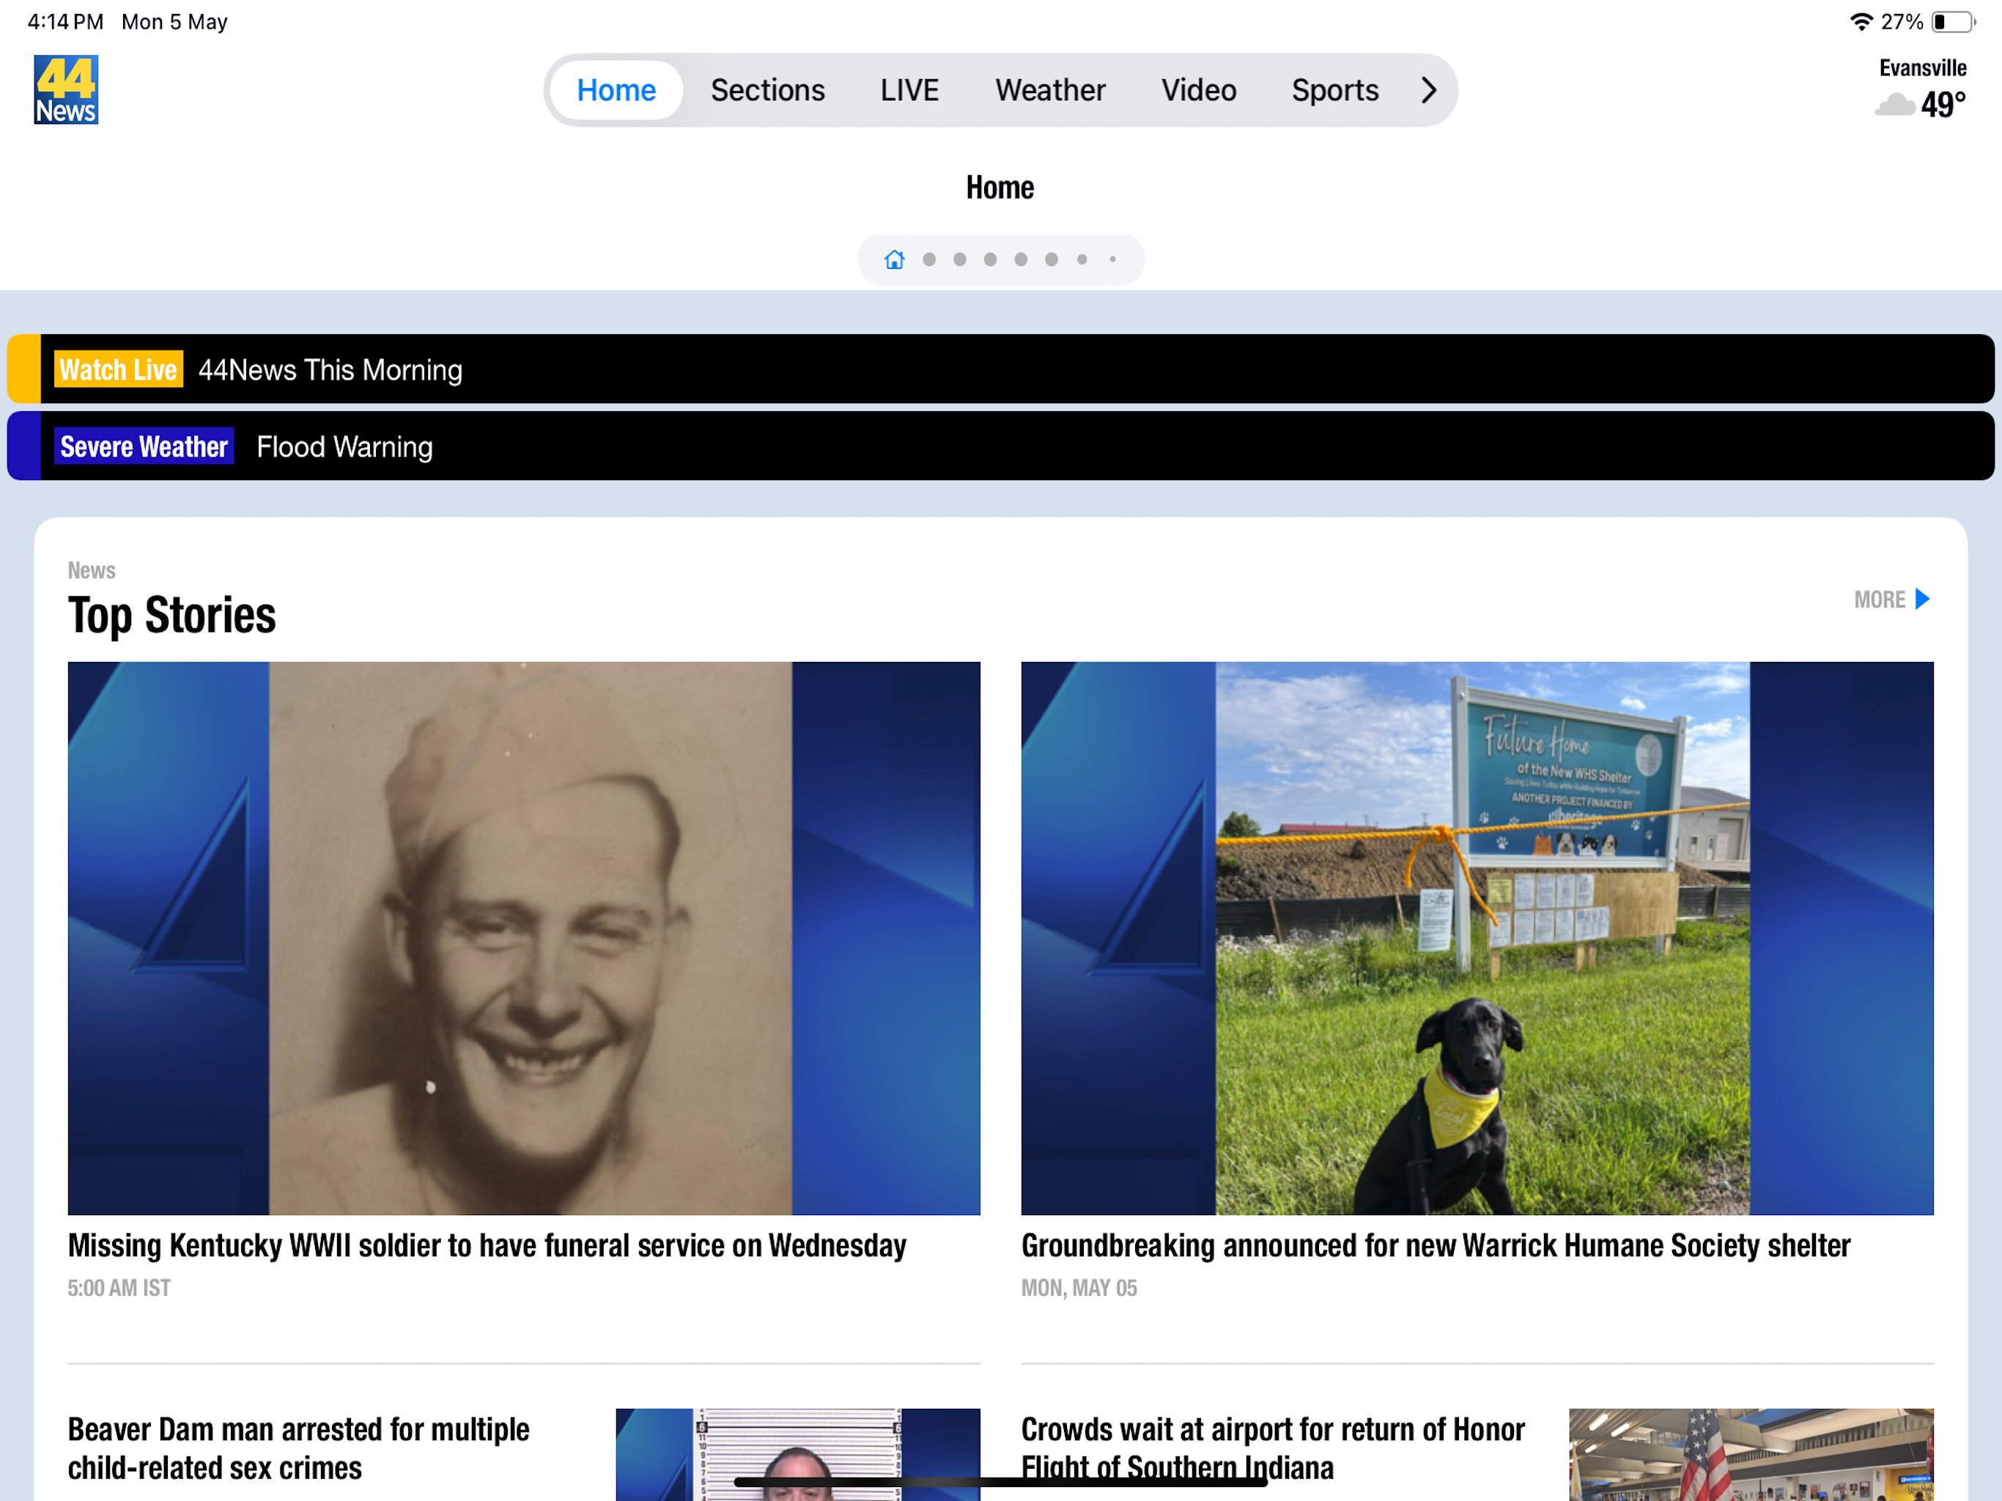Tap the cloudy weather icon for Evansville
Viewport: 2002px width, 1501px height.
1894,105
